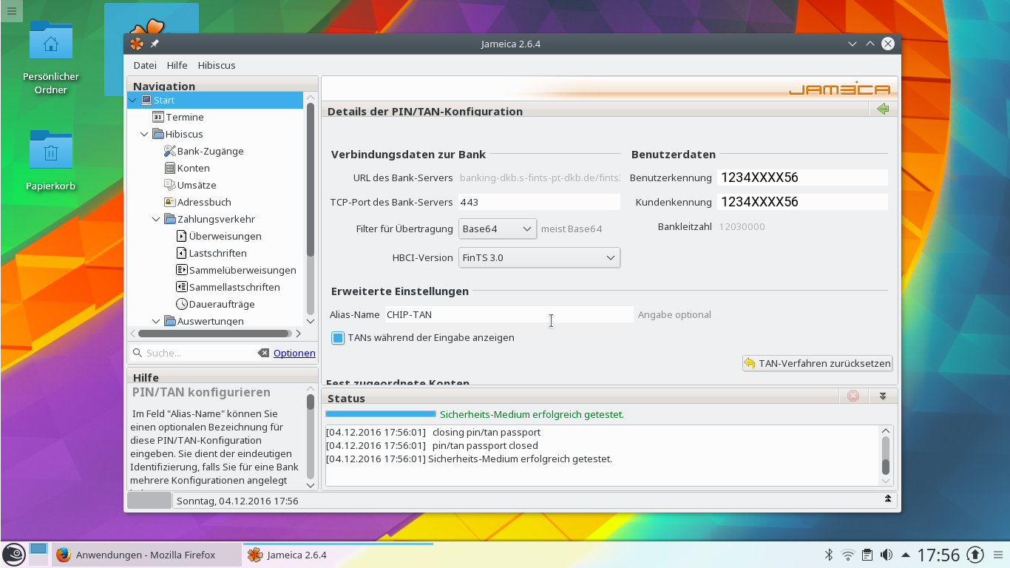The height and width of the screenshot is (568, 1010).
Task: Open openSUSE application launcher
Action: click(14, 555)
